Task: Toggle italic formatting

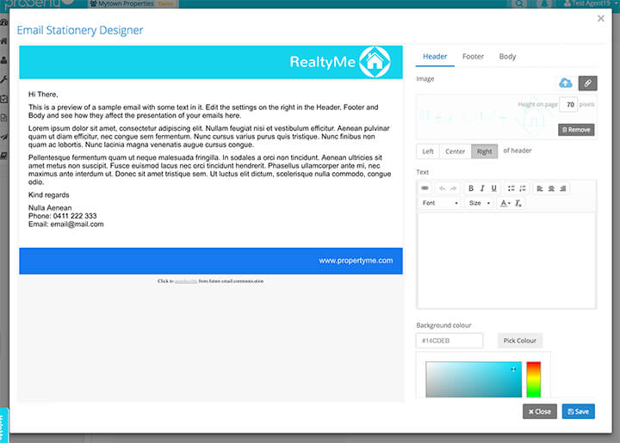Action: pos(482,188)
